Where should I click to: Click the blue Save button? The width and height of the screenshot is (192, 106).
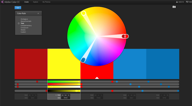[18, 8]
